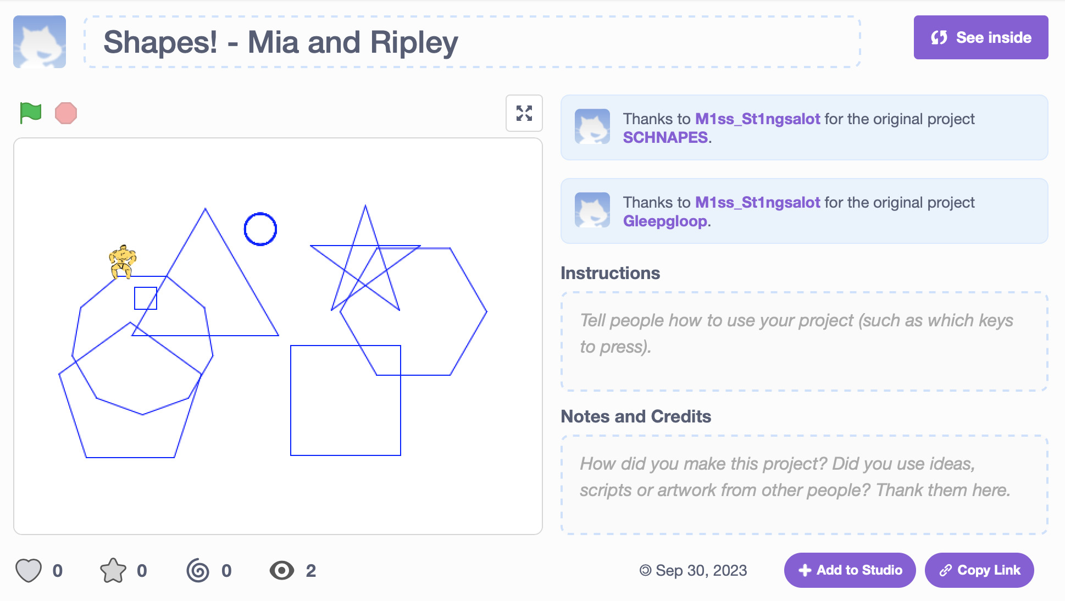Toggle the heart to love this project
1065x601 pixels.
tap(29, 571)
